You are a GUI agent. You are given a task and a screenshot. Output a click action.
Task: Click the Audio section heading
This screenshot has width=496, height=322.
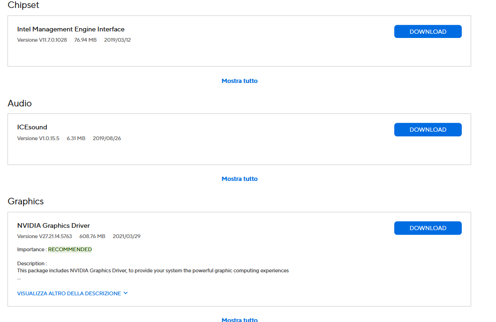[20, 104]
